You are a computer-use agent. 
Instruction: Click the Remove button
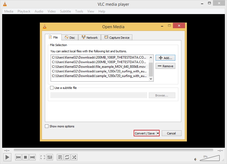[x=165, y=66]
